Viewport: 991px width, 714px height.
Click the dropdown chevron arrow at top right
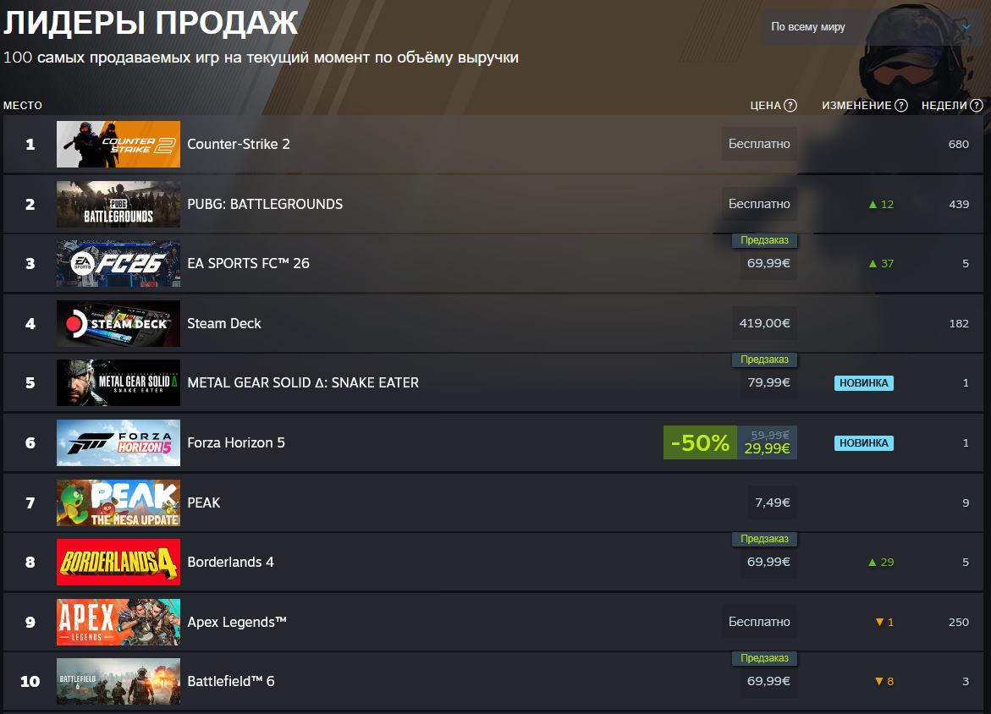pos(966,27)
